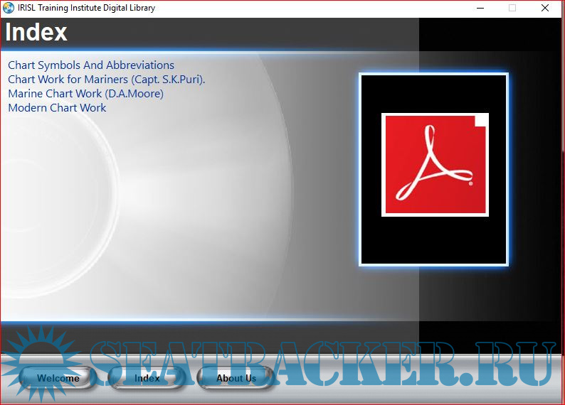Go to the Welcome page
Image resolution: width=565 pixels, height=405 pixels.
tap(58, 378)
